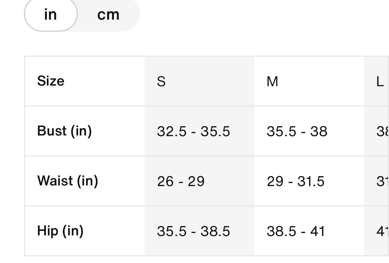The width and height of the screenshot is (389, 263).
Task: Click the 26 - 29 value text
Action: (181, 181)
